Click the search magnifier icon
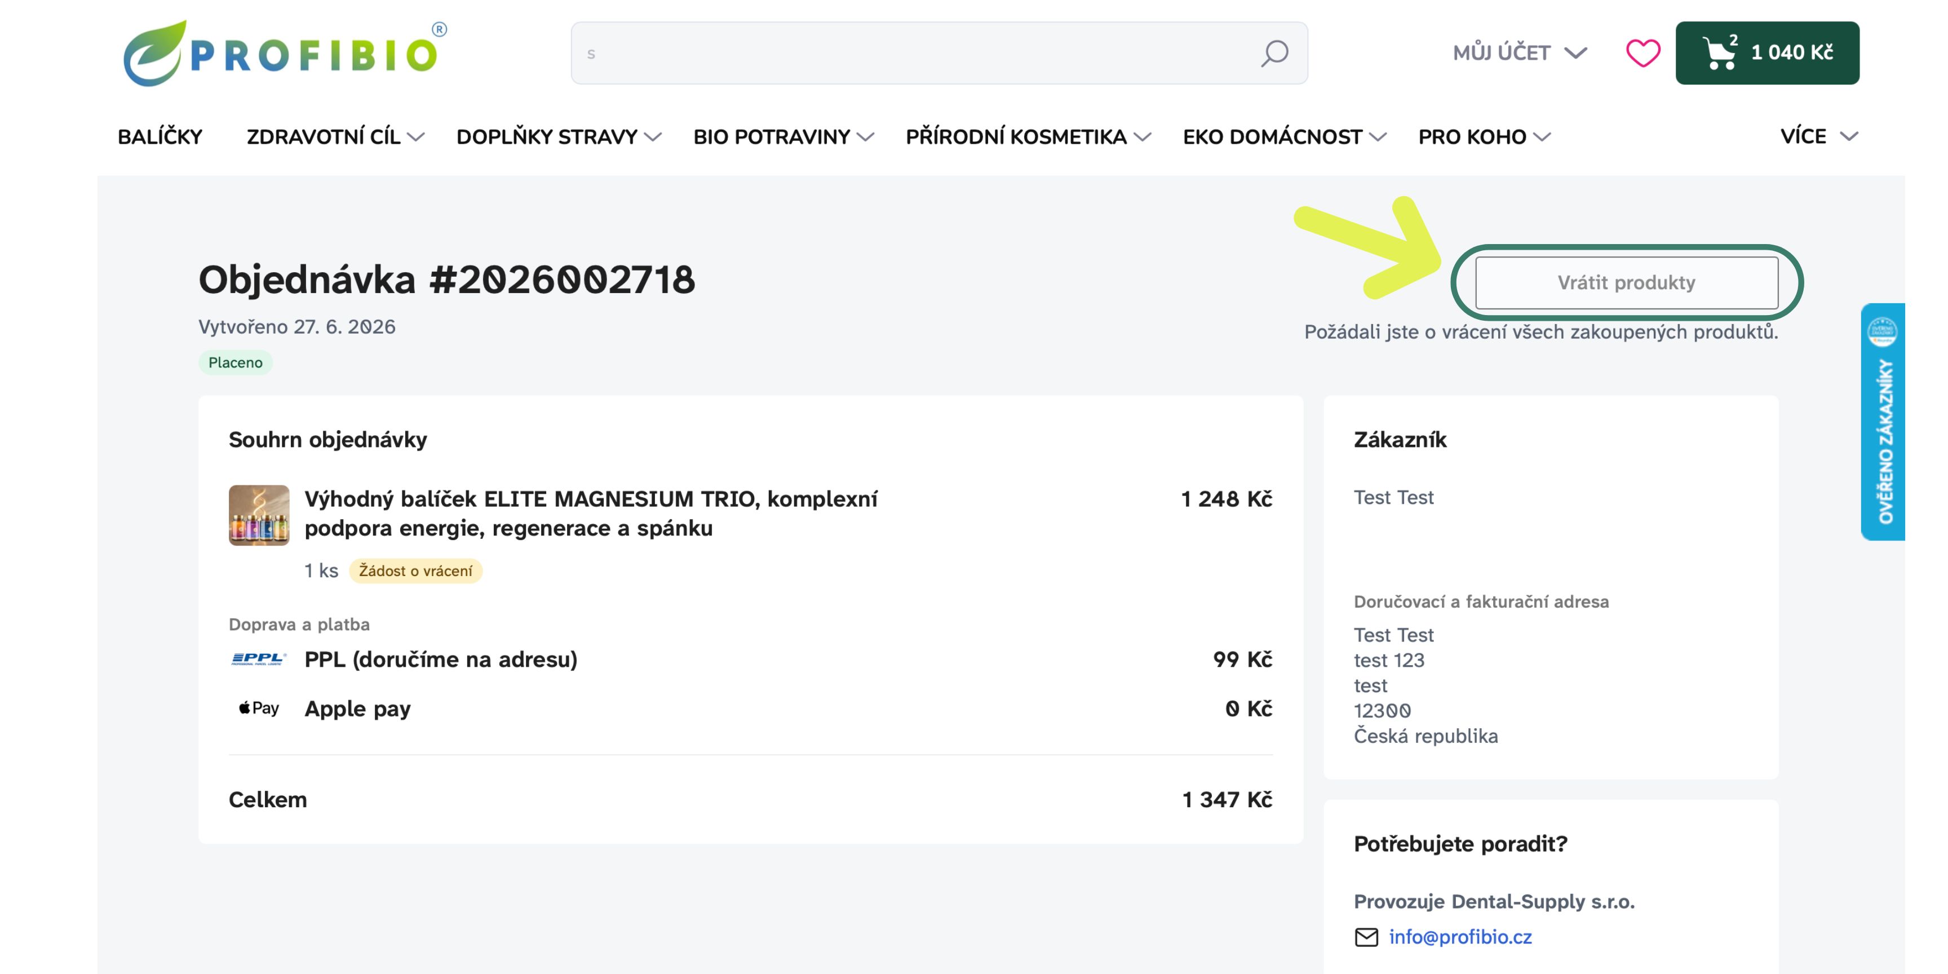1948x974 pixels. [1274, 53]
